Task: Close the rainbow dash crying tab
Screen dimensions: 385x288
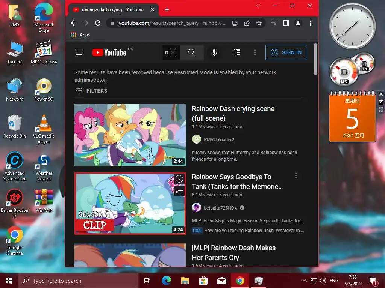Action: tap(153, 10)
